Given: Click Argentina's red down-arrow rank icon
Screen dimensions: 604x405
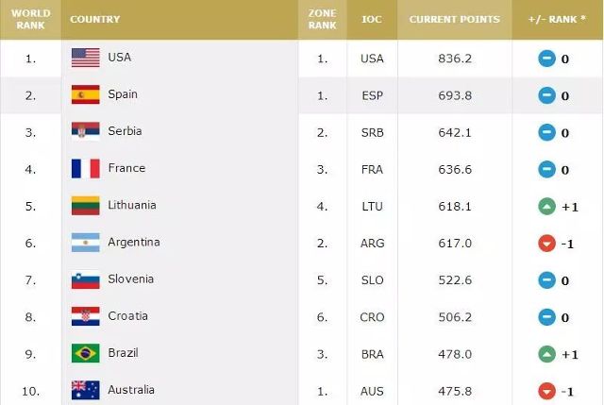Looking at the screenshot, I should click(x=546, y=244).
